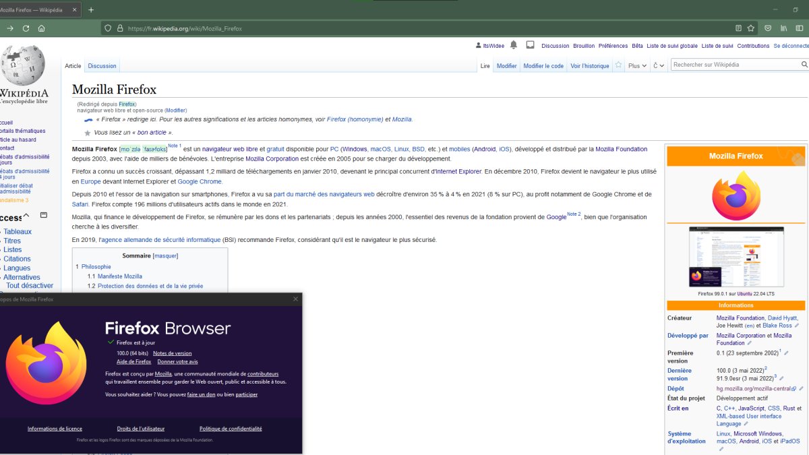Toggle the Tableaux accessibility option
Image resolution: width=809 pixels, height=455 pixels.
tap(18, 232)
